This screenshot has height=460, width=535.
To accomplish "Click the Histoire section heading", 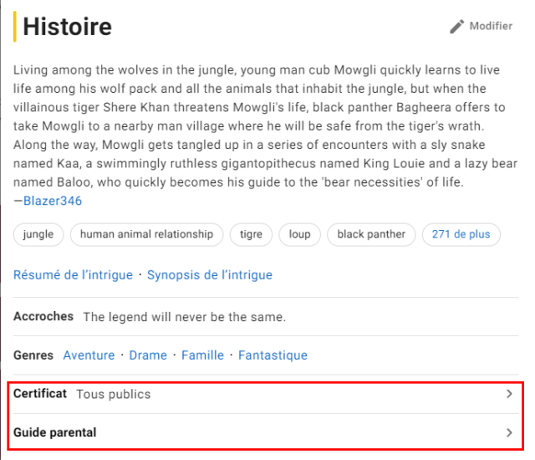I will pyautogui.click(x=67, y=27).
